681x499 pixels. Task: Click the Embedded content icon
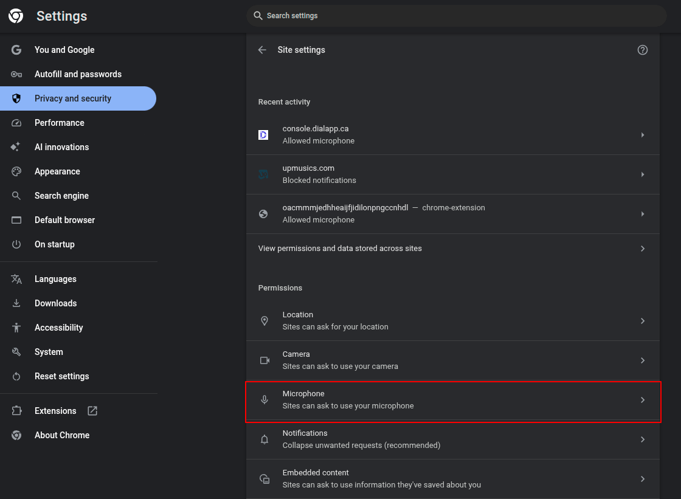coord(264,478)
